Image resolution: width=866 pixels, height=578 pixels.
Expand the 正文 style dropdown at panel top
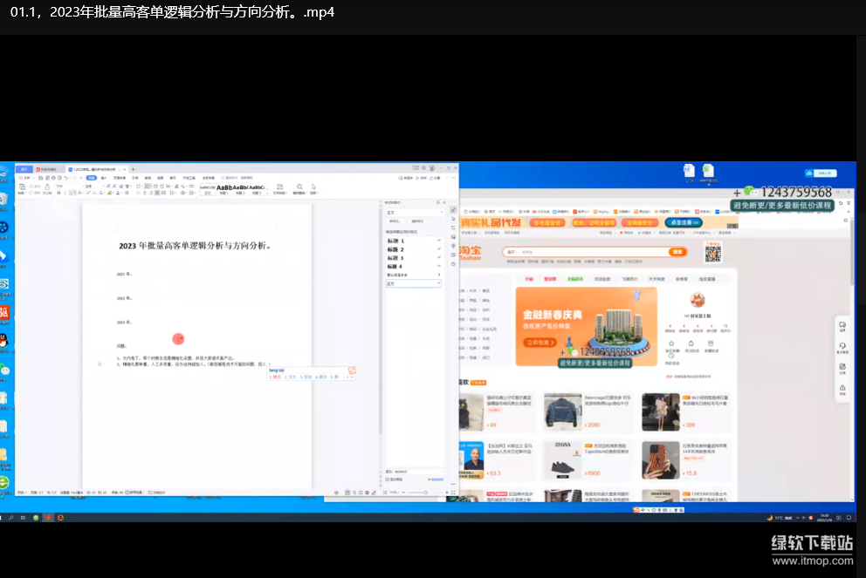point(440,212)
